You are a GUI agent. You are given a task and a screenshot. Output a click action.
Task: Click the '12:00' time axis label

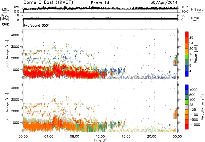100,137
